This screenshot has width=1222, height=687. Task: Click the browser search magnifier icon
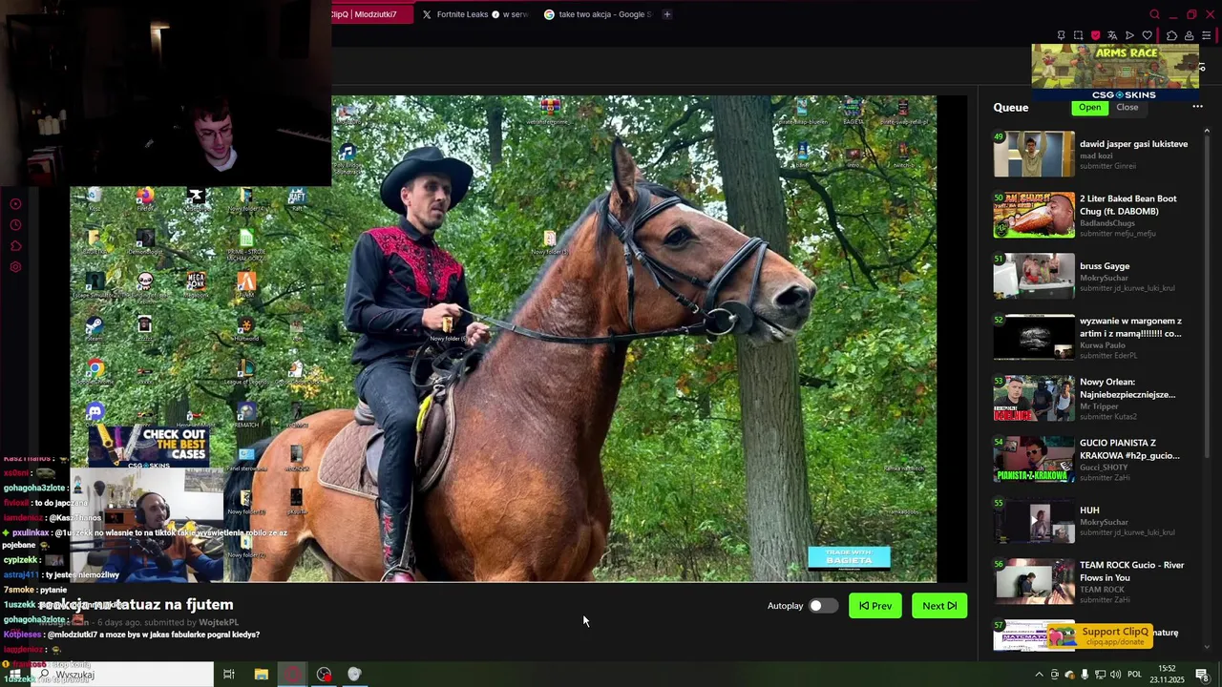[1154, 14]
